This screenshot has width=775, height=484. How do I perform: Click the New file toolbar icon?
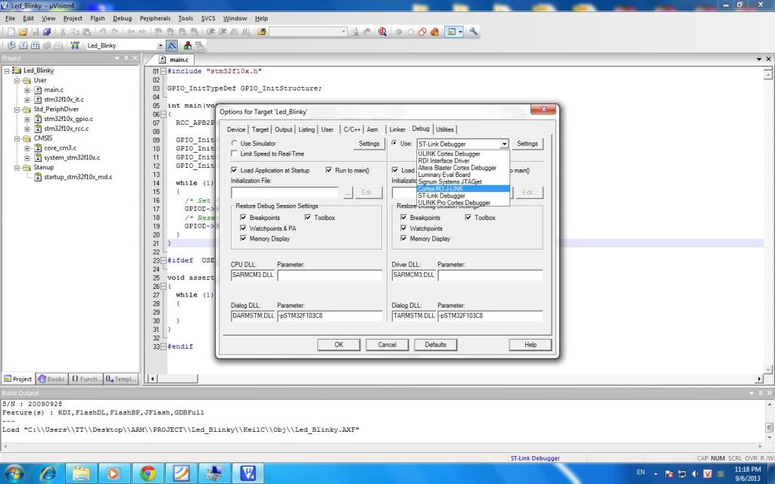[11, 32]
